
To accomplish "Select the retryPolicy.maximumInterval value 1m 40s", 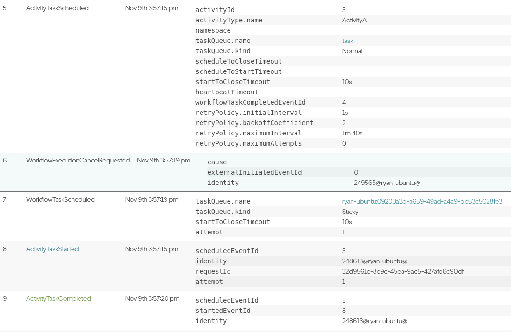I will (352, 133).
